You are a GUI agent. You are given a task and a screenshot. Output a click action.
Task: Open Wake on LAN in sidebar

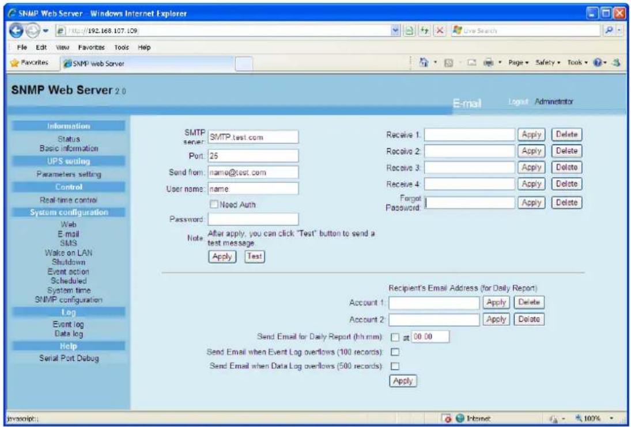(x=69, y=253)
